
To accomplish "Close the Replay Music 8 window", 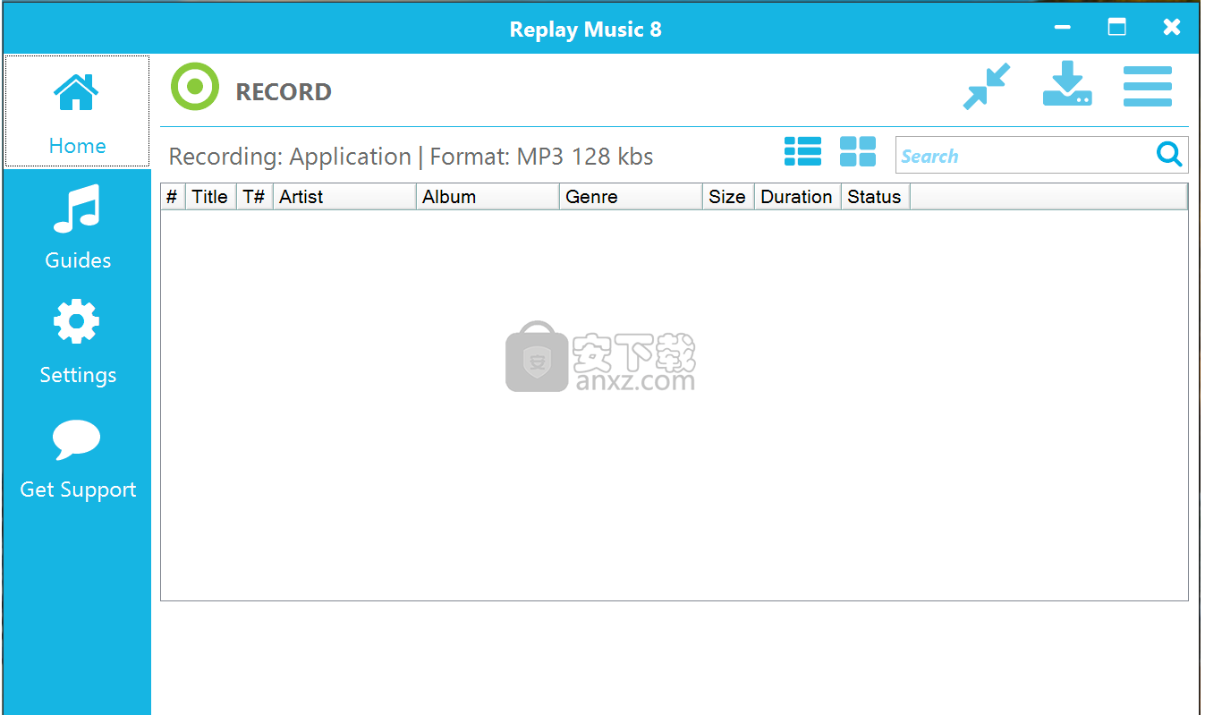I will click(1172, 27).
